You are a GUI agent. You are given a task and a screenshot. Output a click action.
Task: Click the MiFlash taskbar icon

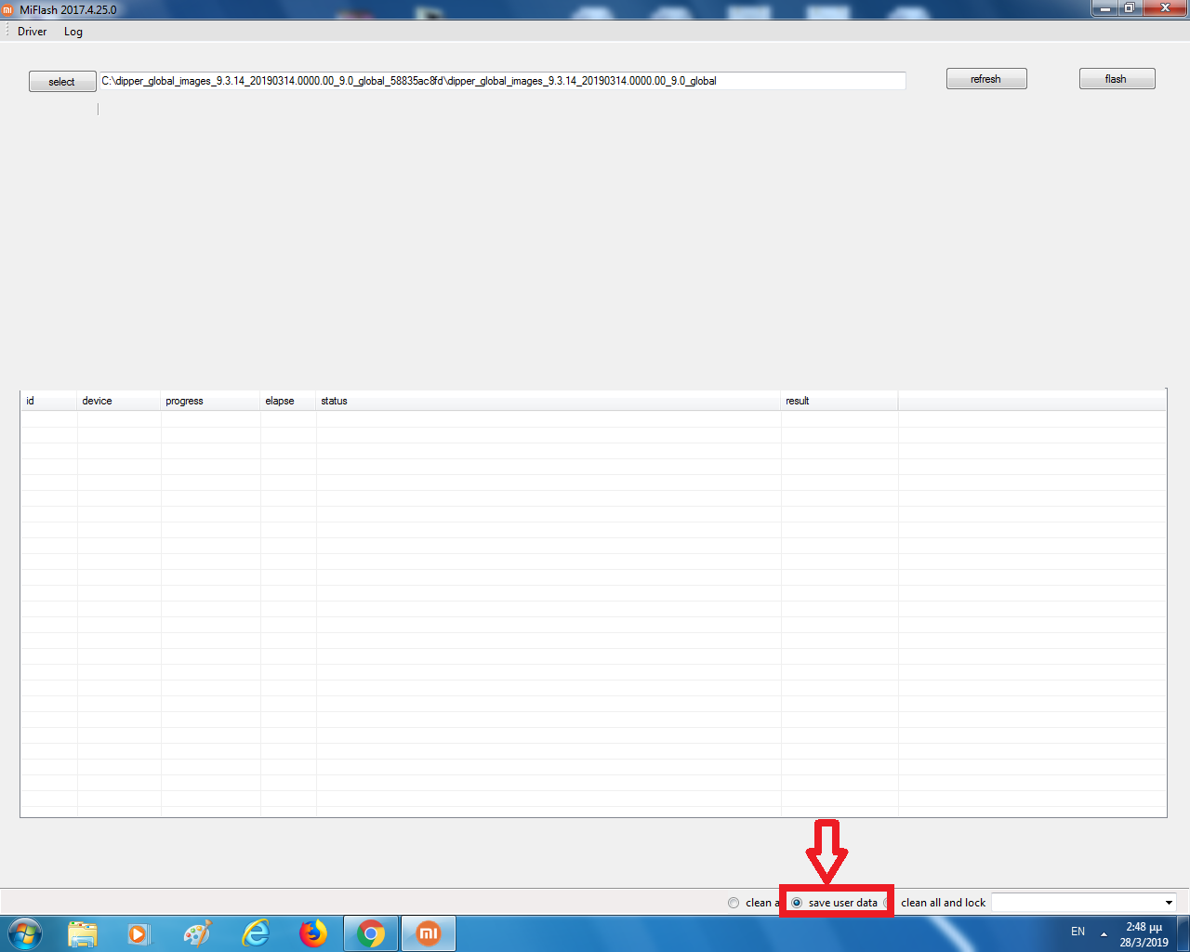click(429, 933)
